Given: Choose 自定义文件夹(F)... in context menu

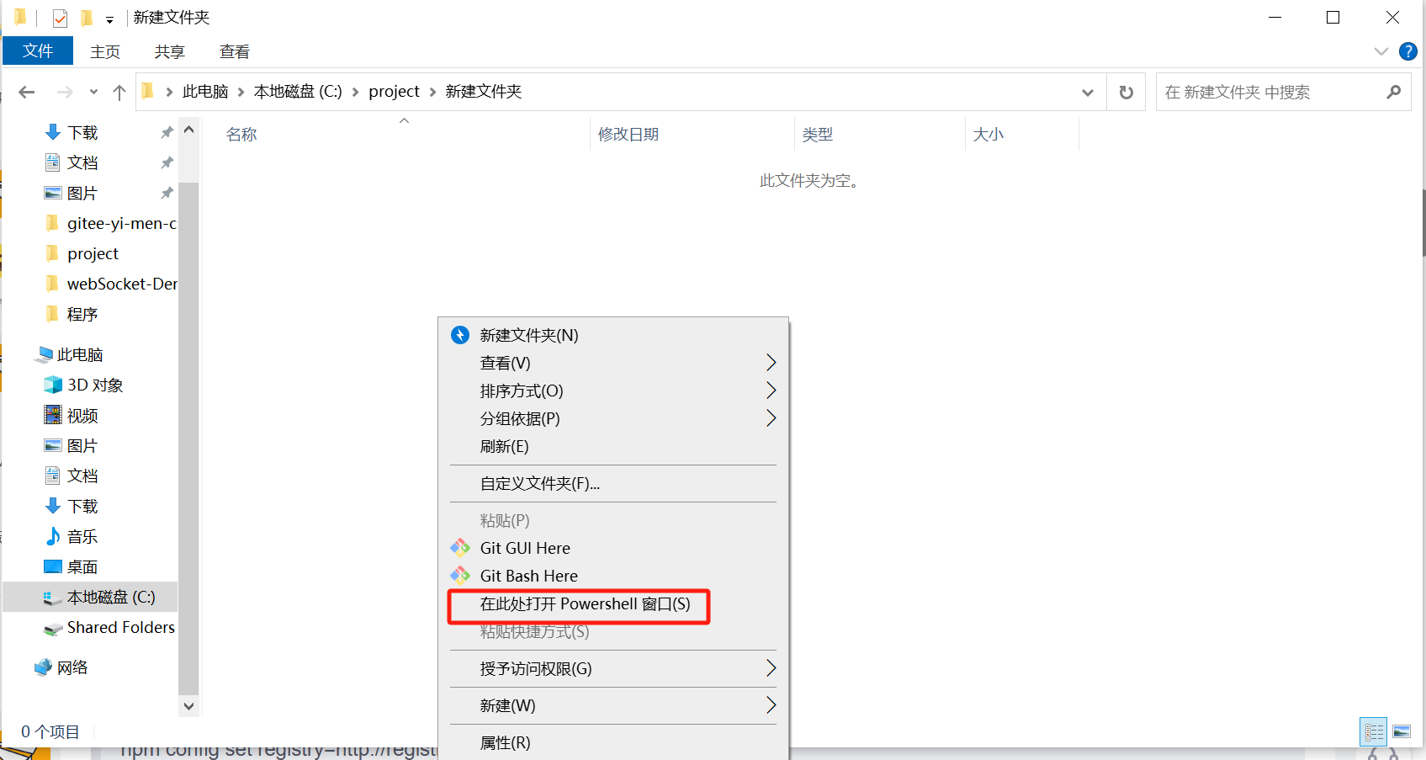Looking at the screenshot, I should tap(613, 483).
